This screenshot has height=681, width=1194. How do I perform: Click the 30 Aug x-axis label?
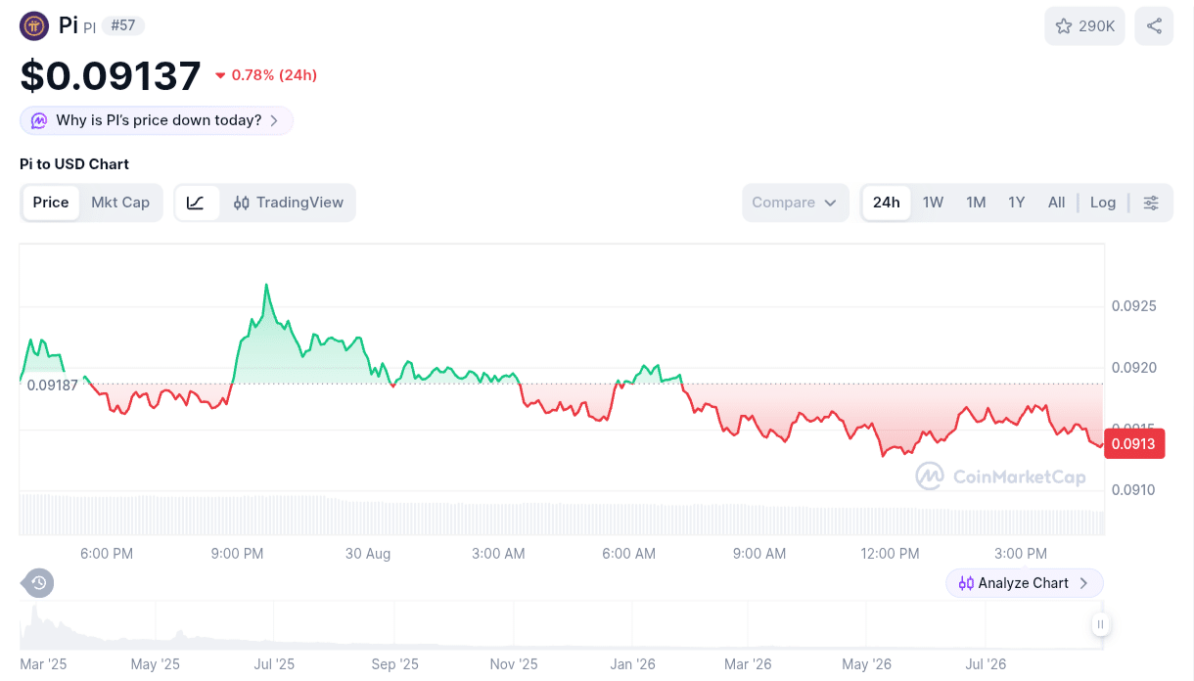[368, 554]
